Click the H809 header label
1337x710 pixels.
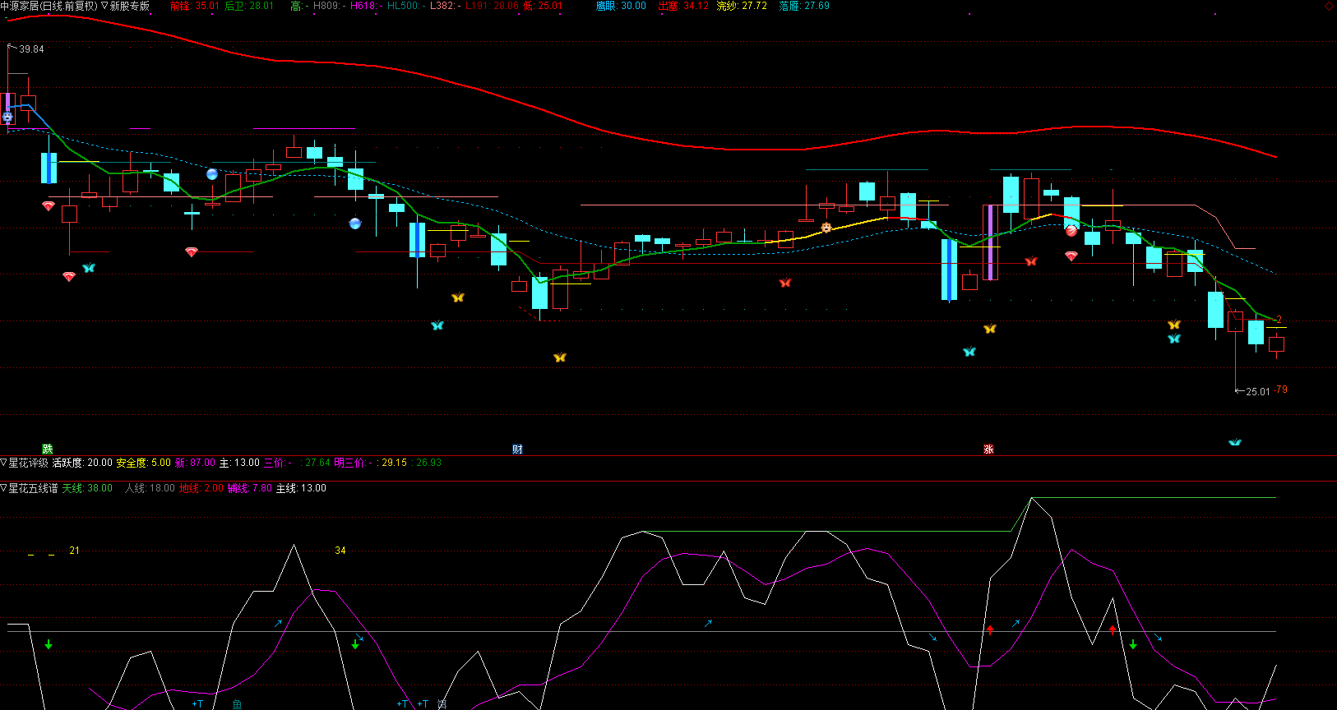326,6
